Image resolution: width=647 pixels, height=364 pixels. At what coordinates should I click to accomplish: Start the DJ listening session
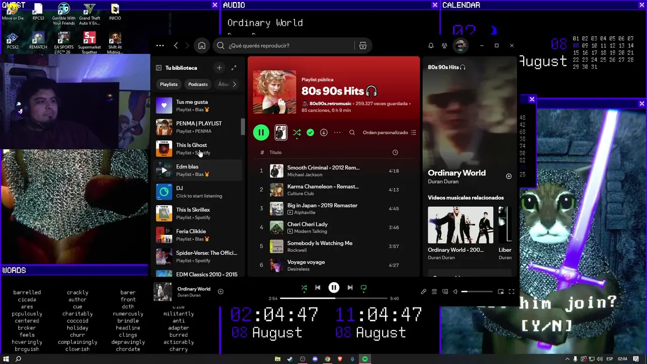198,192
